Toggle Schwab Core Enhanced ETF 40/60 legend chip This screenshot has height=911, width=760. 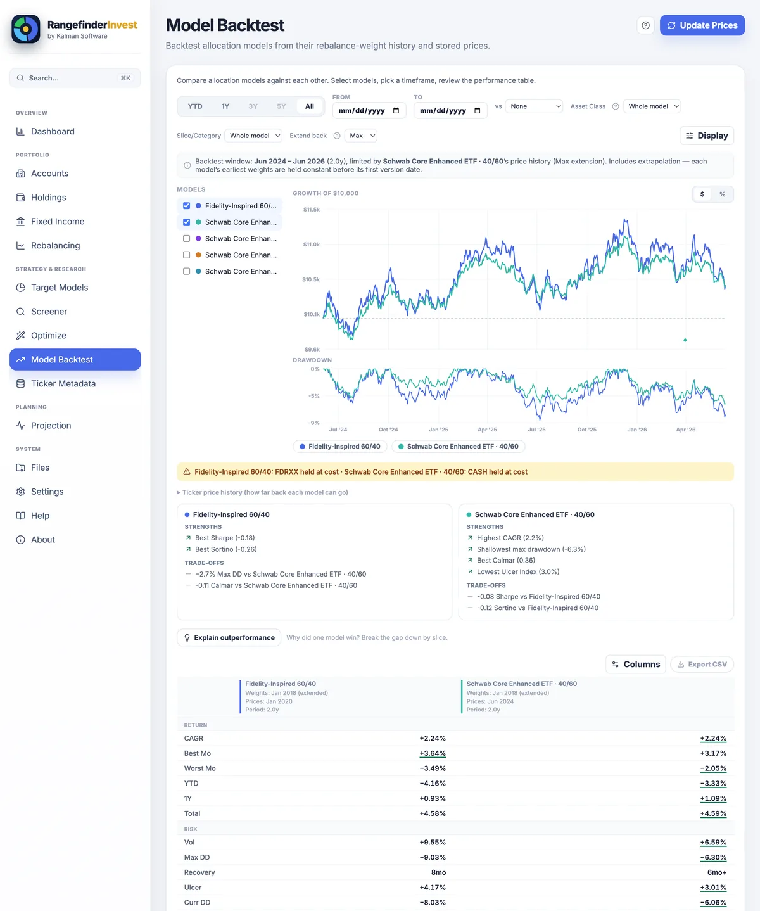(x=459, y=447)
